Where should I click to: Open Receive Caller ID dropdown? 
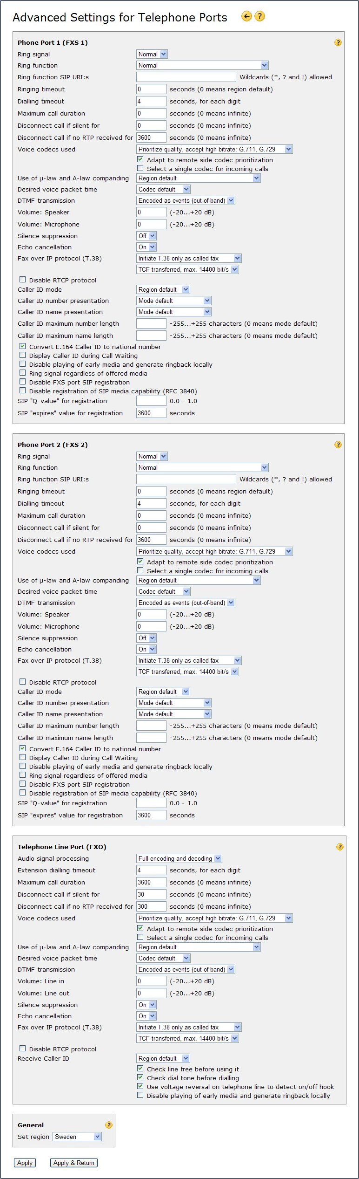(163, 1058)
